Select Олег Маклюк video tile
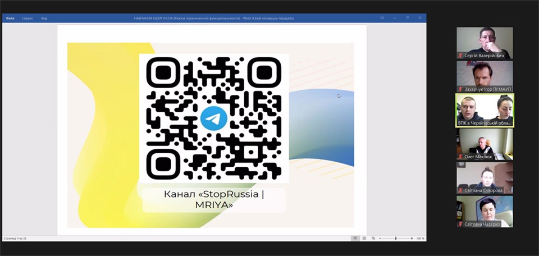Screen dimensions: 539x256 click(485, 144)
